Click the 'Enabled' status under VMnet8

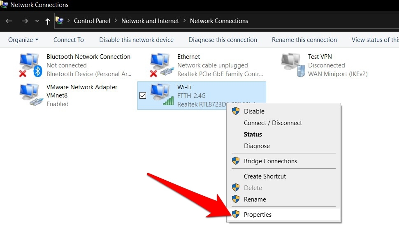tap(58, 104)
